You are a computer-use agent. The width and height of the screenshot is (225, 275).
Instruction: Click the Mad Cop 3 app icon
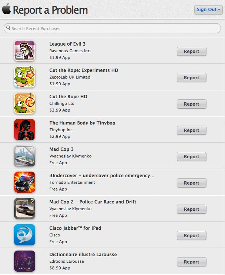click(24, 156)
